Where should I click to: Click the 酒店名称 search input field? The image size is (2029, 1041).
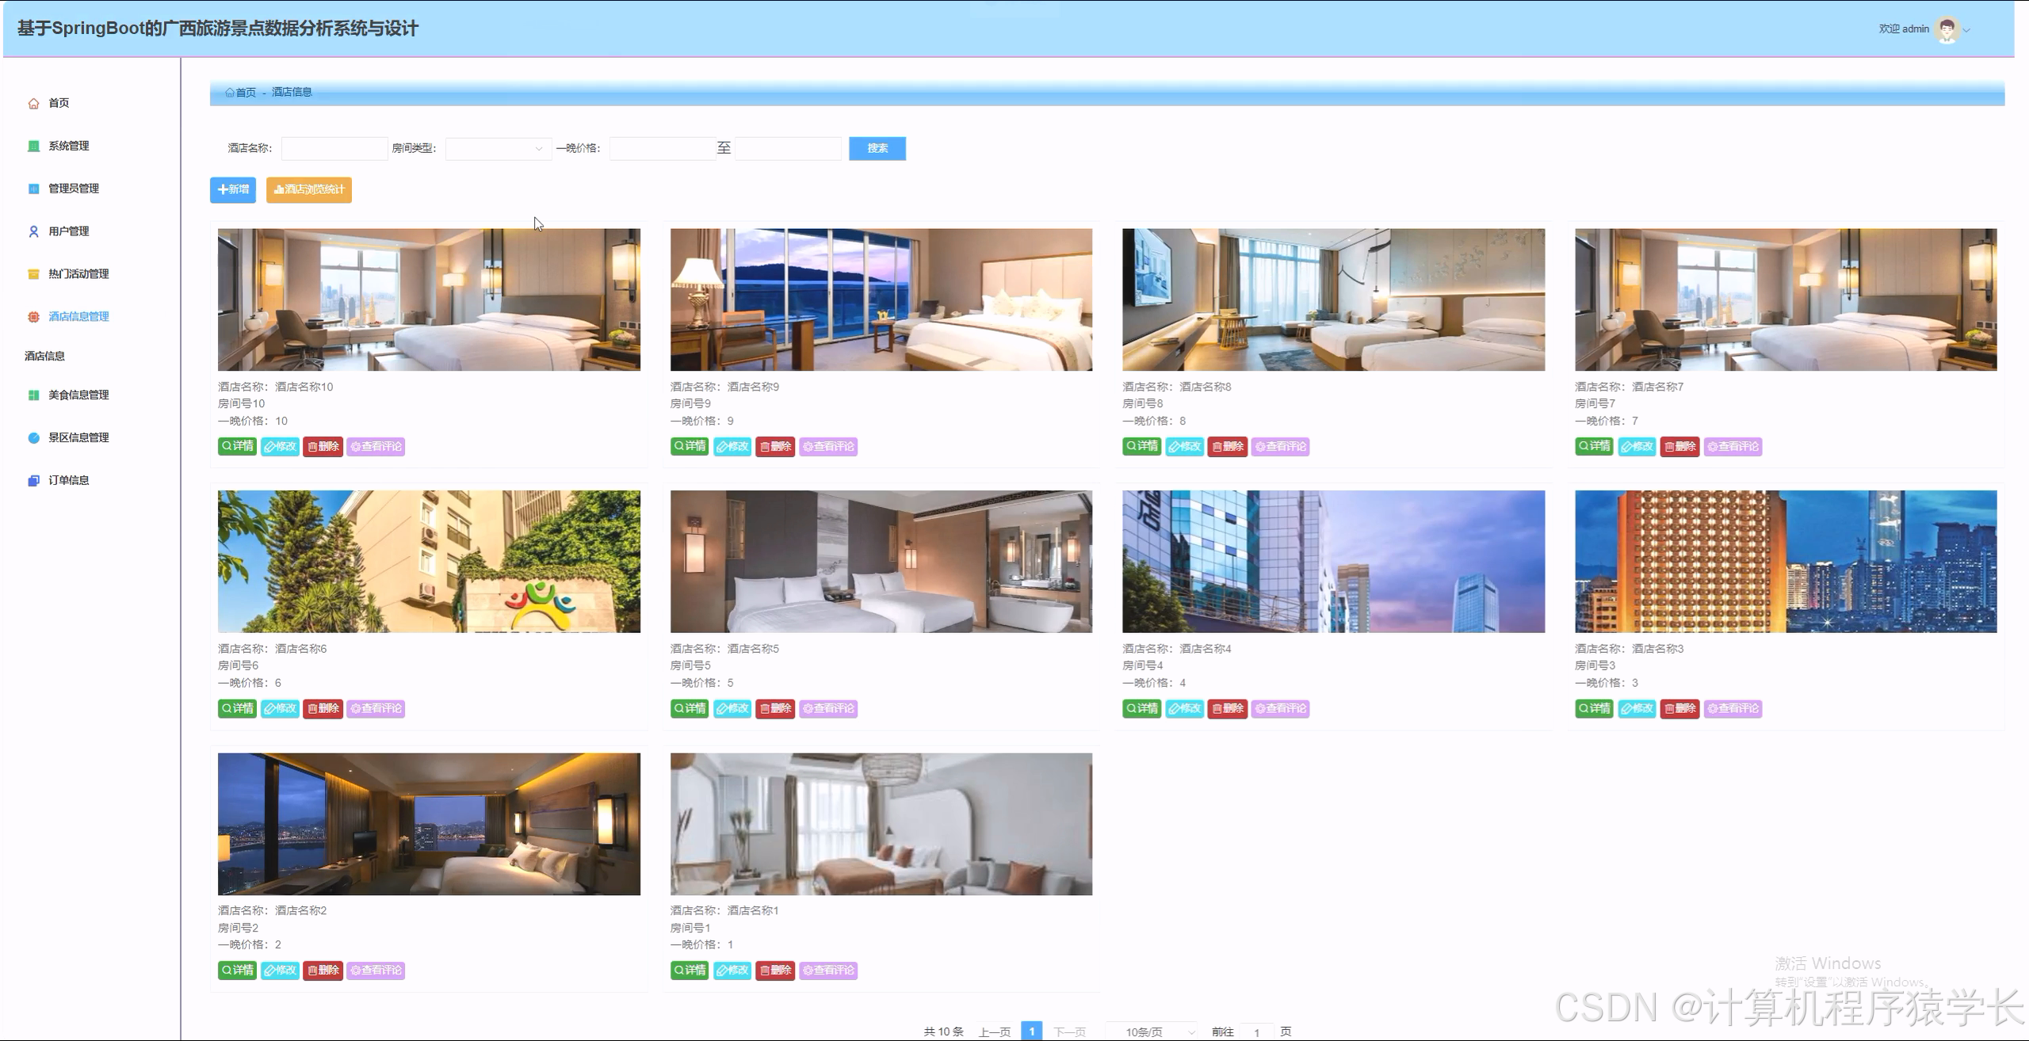(x=334, y=148)
